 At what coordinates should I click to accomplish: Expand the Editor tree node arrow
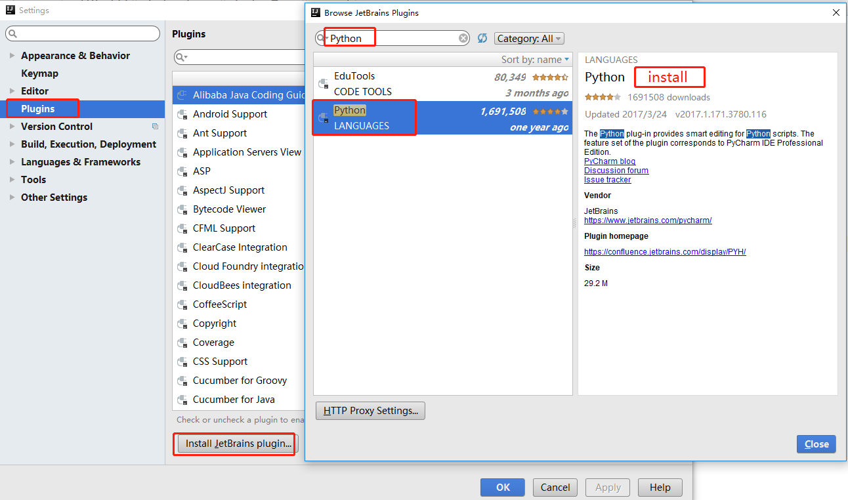(x=12, y=91)
